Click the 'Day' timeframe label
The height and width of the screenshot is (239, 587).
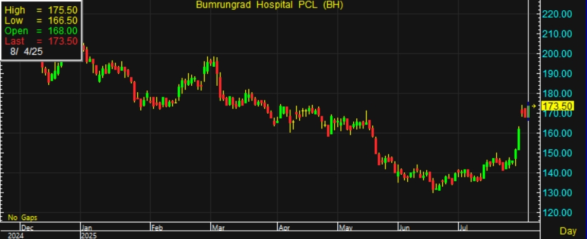click(568, 231)
